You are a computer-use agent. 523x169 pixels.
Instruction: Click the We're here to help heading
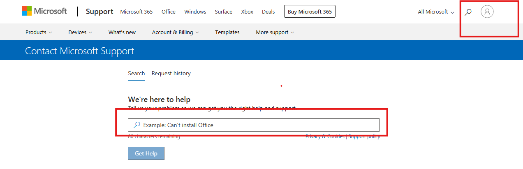tap(159, 100)
